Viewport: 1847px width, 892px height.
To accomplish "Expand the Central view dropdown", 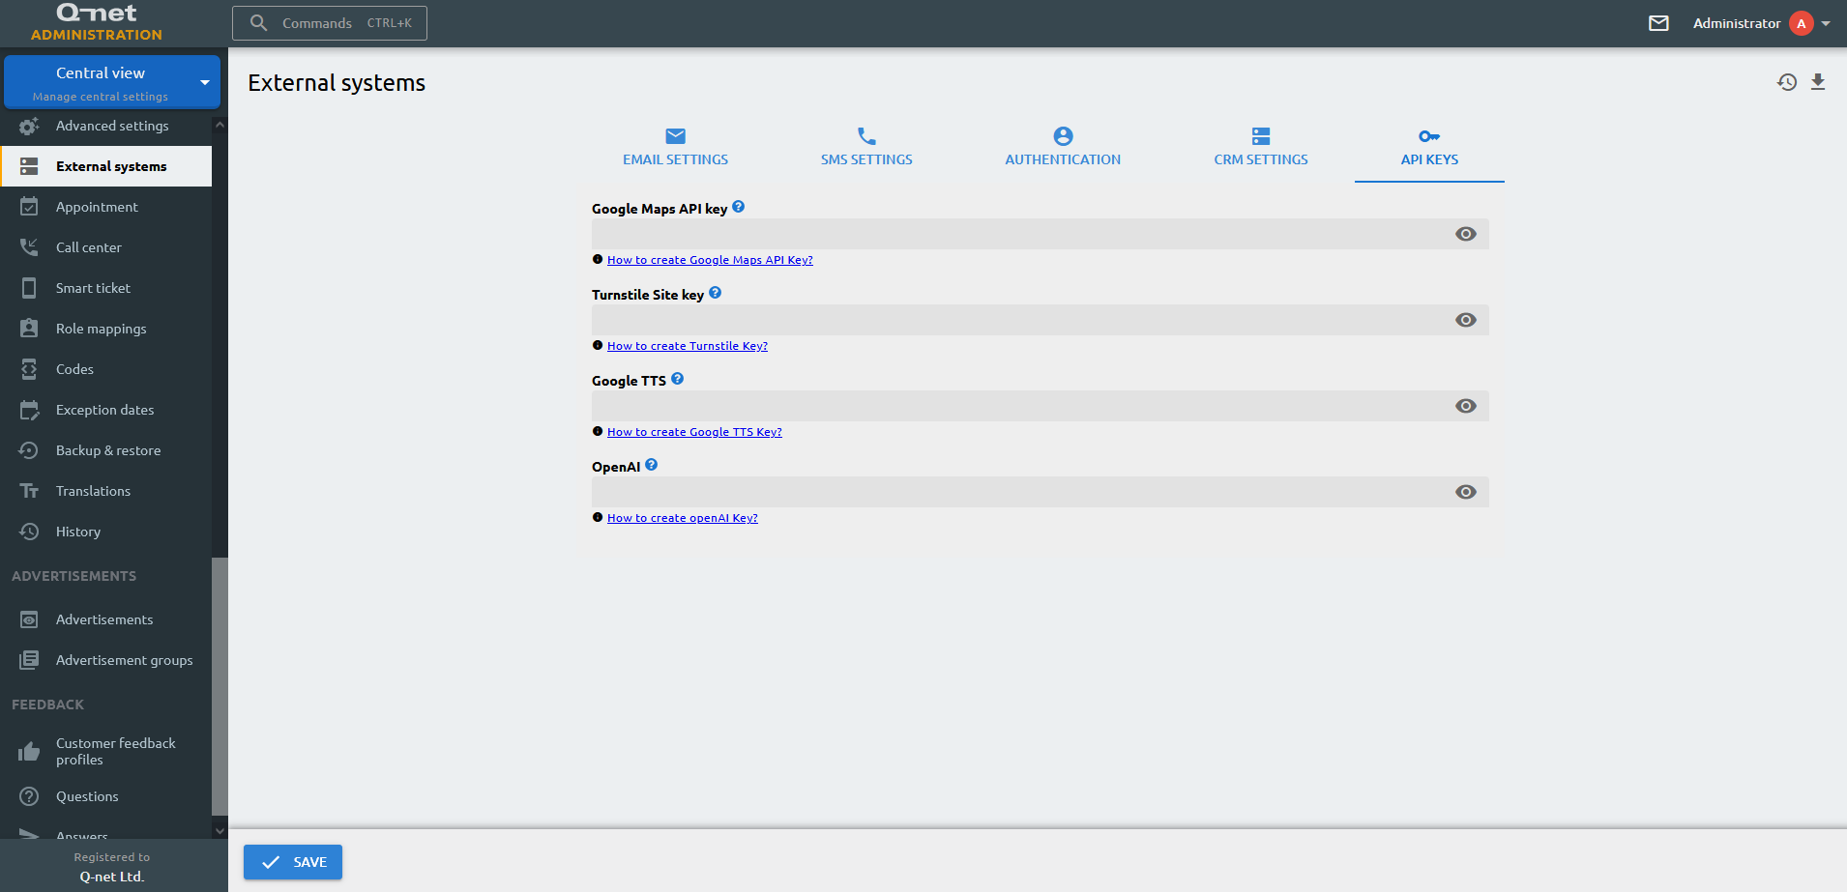I will [x=205, y=82].
